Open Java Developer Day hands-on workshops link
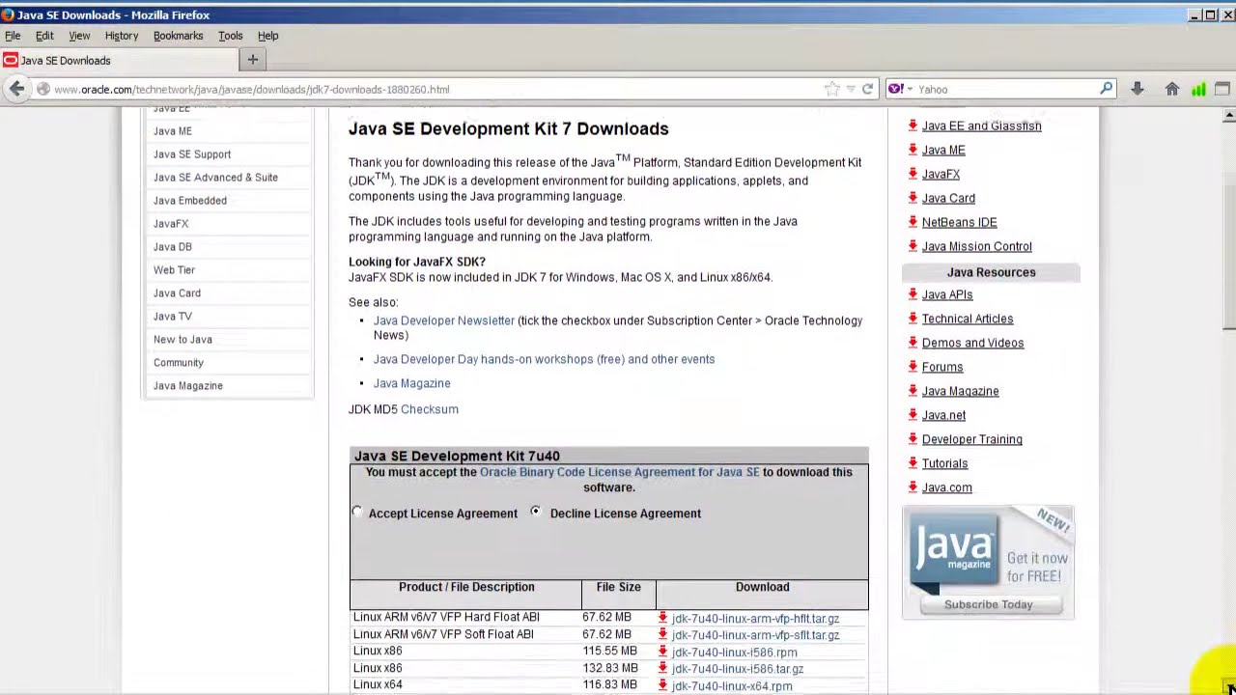This screenshot has width=1236, height=695. coord(544,359)
